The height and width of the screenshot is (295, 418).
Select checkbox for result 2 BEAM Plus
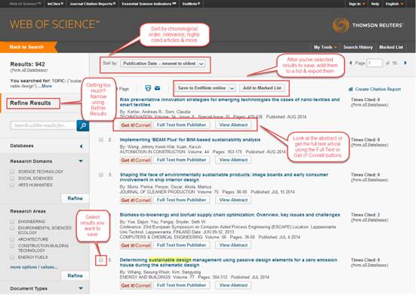click(x=101, y=140)
